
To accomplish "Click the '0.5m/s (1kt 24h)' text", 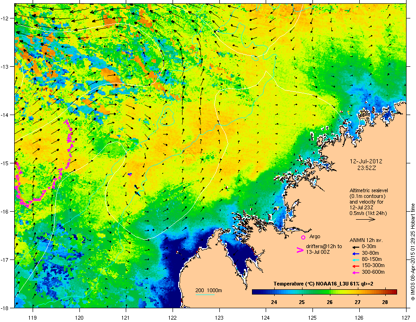I will click(x=368, y=213).
